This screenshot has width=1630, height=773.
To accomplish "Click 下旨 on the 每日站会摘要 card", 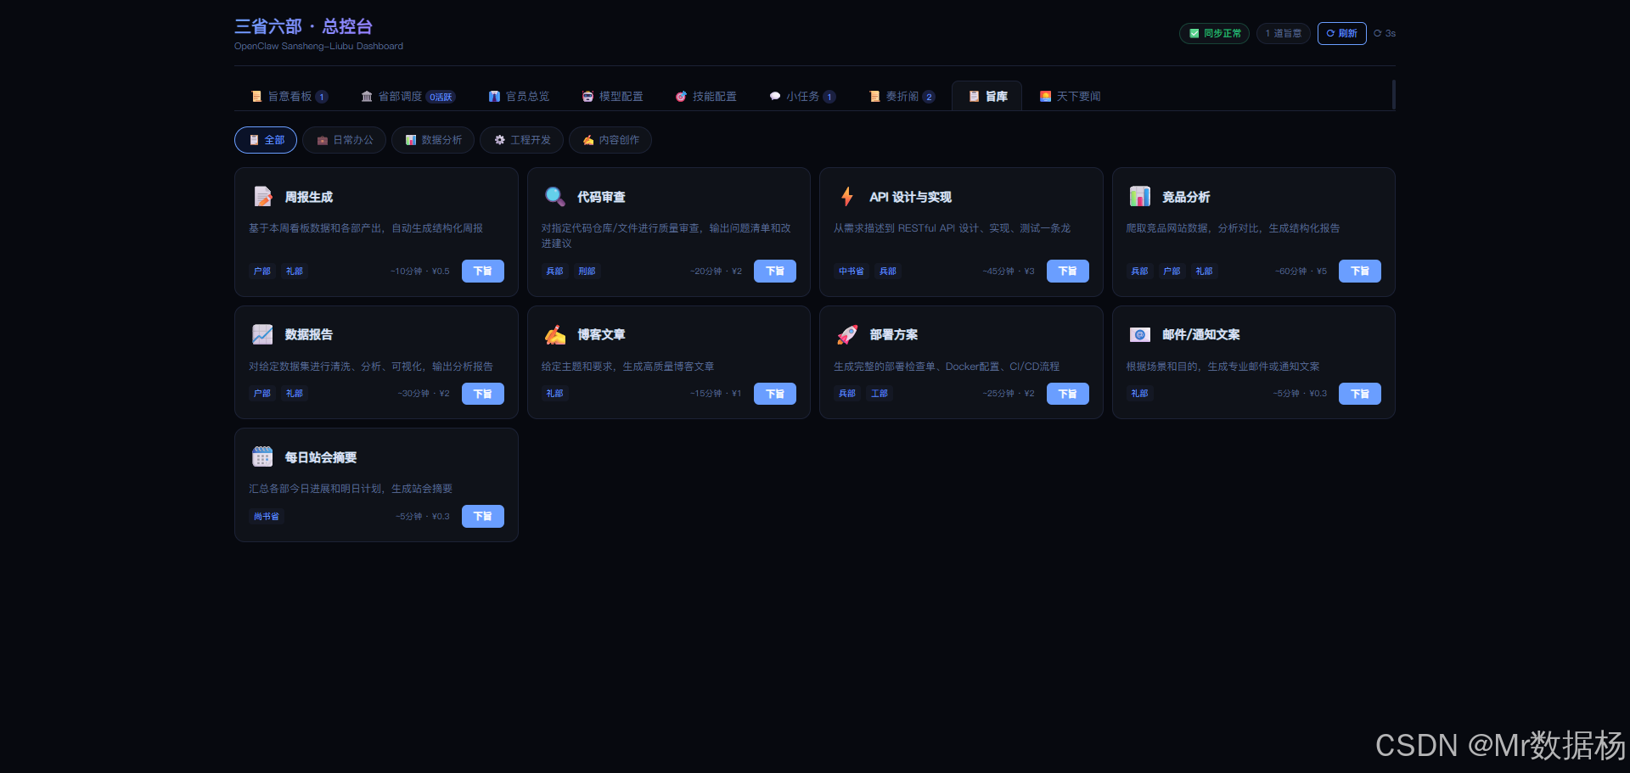I will tap(483, 516).
